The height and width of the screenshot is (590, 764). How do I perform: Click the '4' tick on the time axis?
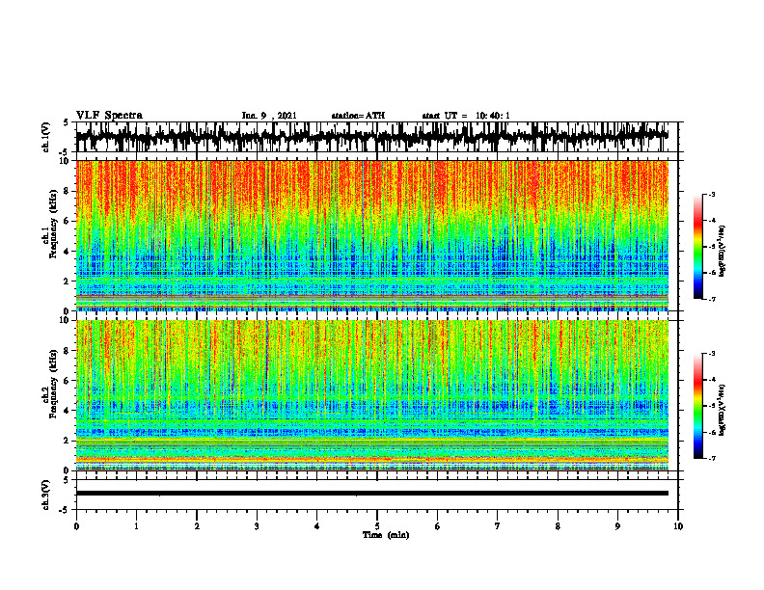click(x=317, y=526)
